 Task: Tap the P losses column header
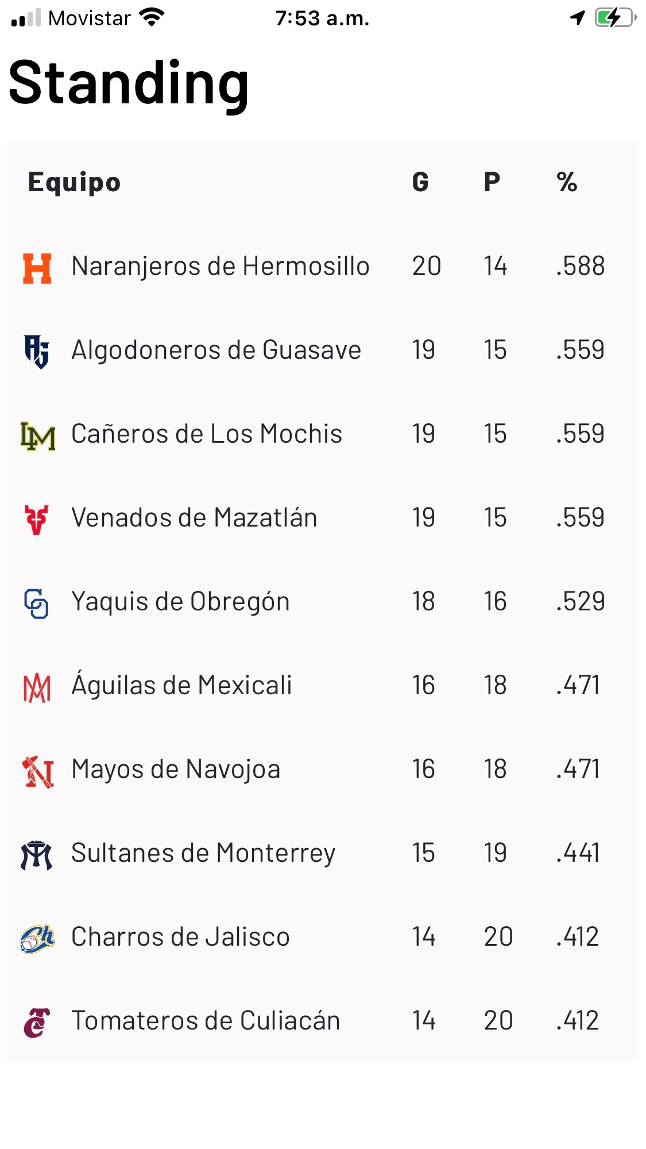(492, 183)
